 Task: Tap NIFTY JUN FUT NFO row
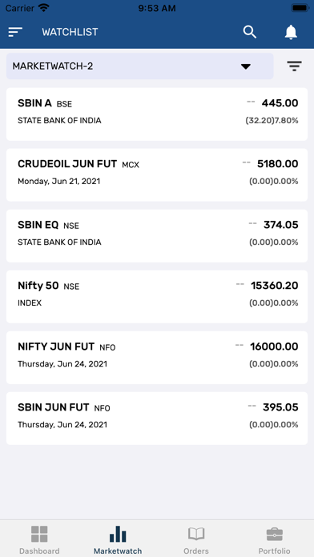pyautogui.click(x=157, y=358)
